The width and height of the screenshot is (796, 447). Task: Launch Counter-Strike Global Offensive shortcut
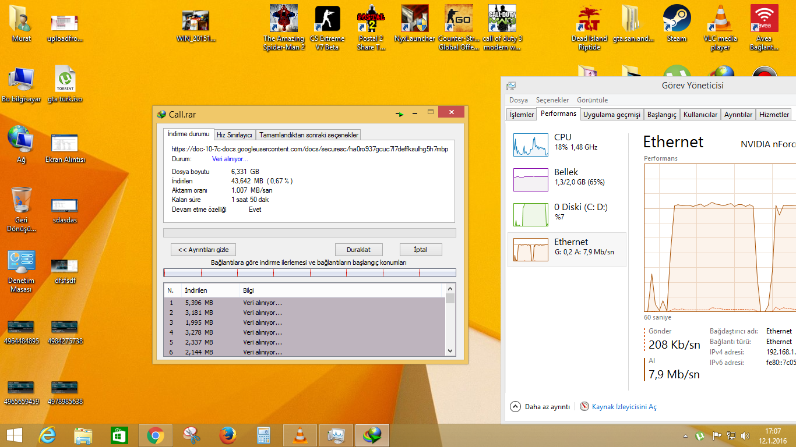click(459, 27)
